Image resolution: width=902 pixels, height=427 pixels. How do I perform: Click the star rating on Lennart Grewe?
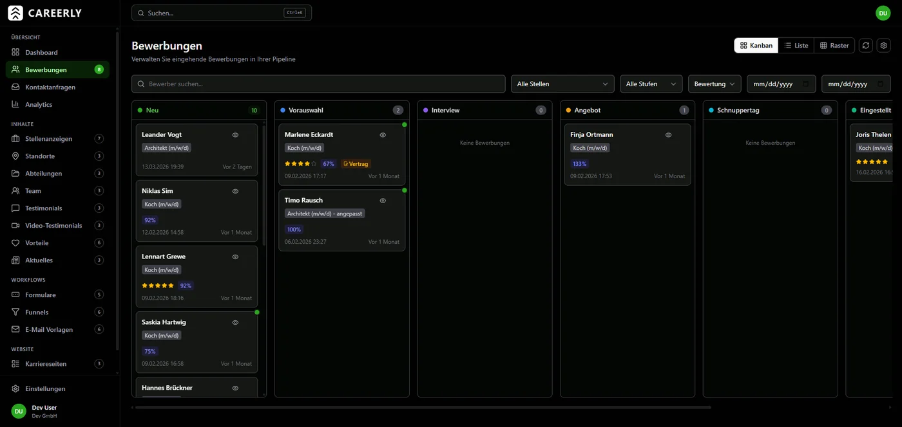[158, 286]
